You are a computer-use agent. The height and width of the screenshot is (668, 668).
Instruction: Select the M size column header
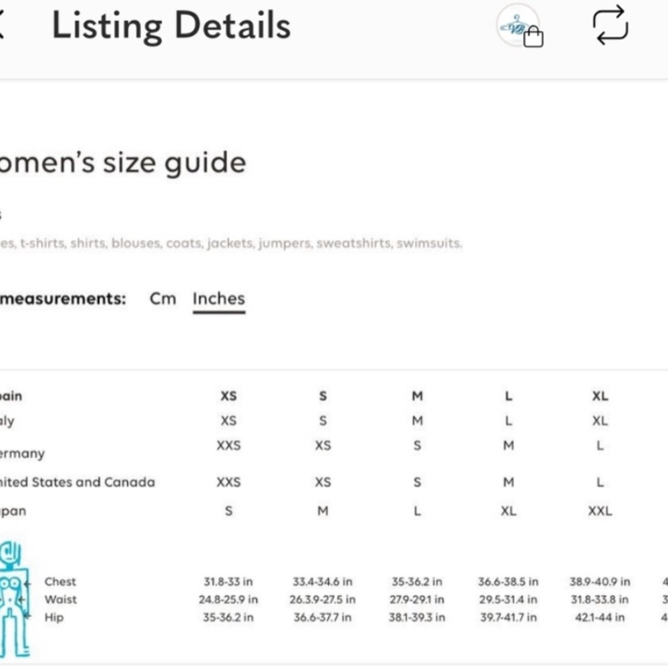[417, 395]
